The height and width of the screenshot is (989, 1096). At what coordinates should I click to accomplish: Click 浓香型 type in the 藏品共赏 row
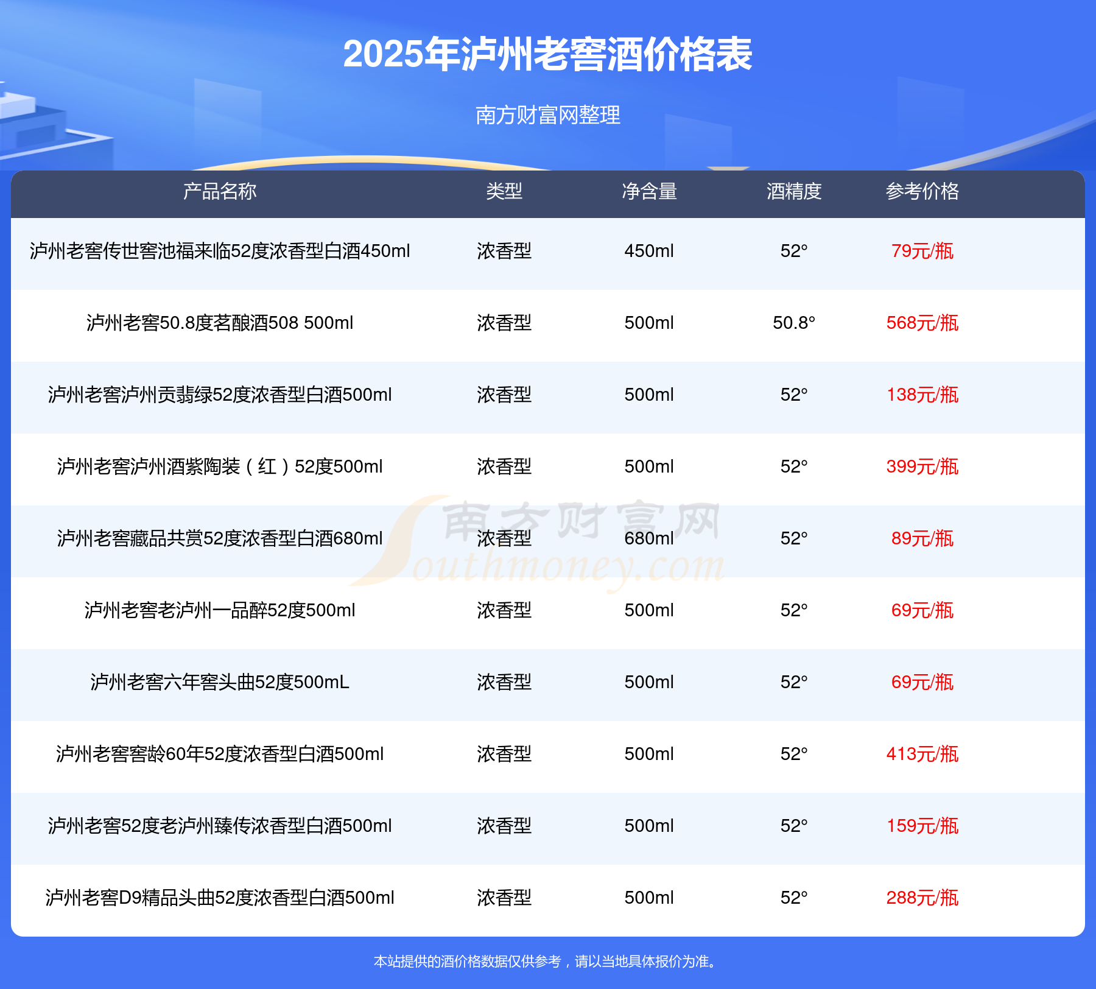[504, 538]
